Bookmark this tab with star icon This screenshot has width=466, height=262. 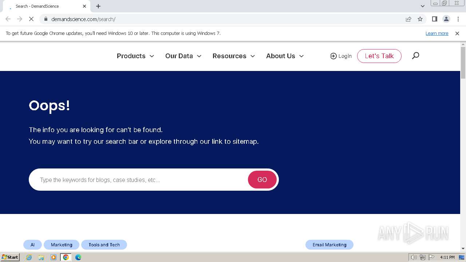coord(420,19)
